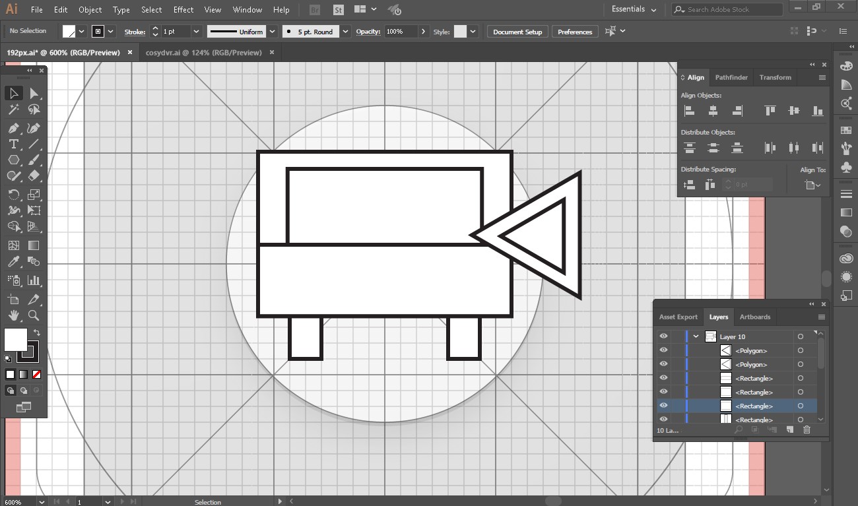The width and height of the screenshot is (858, 506).
Task: Click Layer 10 target circle
Action: [x=801, y=336]
